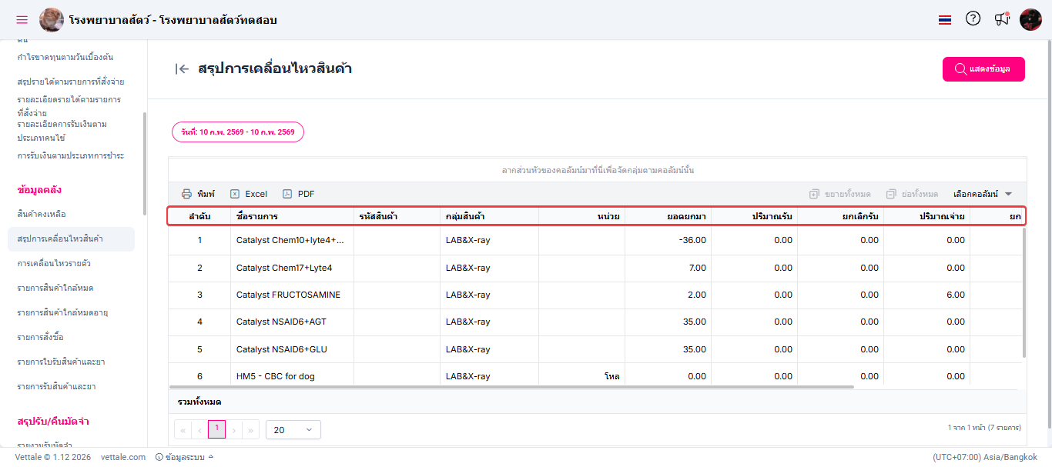This screenshot has width=1052, height=467.
Task: Click the hospital logo avatar
Action: click(52, 20)
